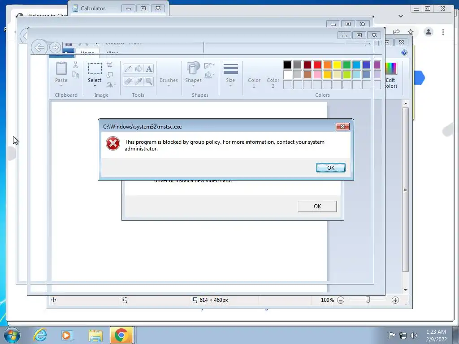Click the Paint vertical scrollbar up arrow
Viewport: 459px width, 344px height.
[405, 103]
